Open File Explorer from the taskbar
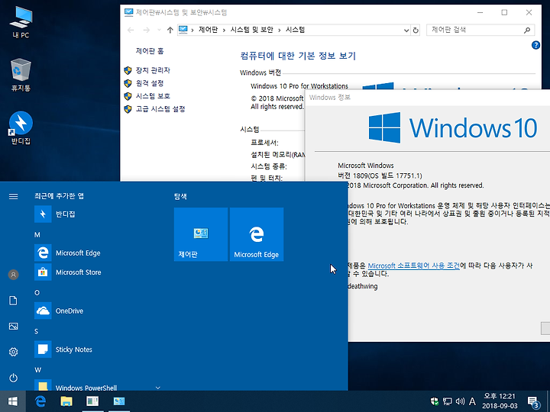 coord(66,401)
